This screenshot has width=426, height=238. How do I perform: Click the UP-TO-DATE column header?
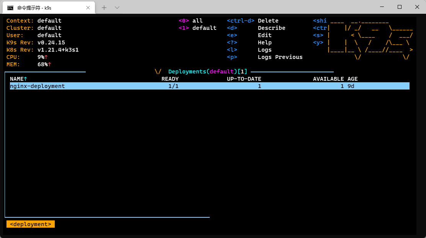tap(244, 79)
